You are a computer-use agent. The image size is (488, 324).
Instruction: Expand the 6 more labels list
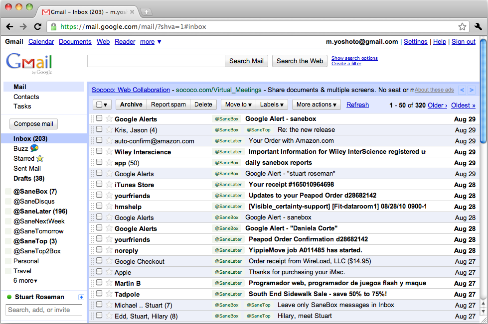tap(25, 281)
